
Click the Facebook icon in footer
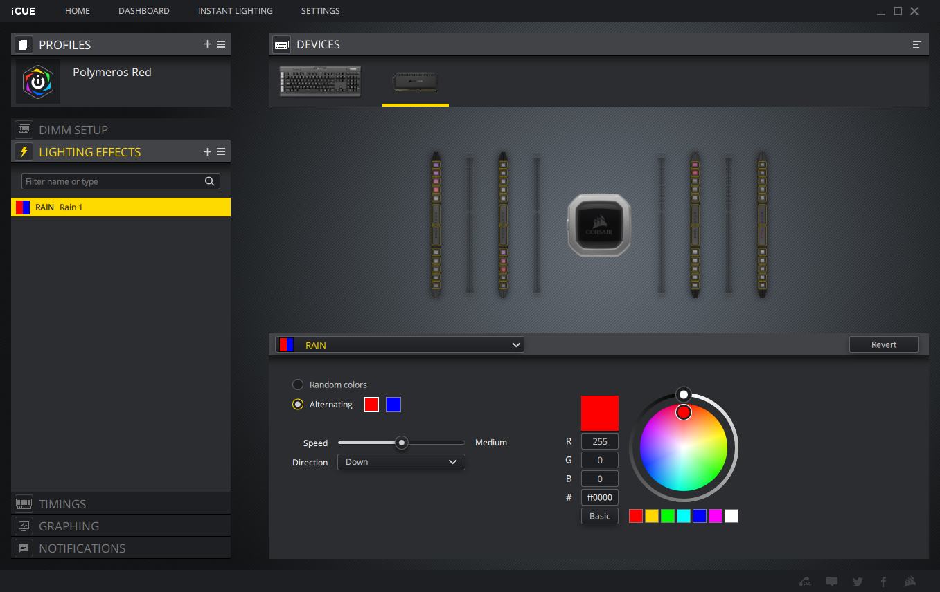pyautogui.click(x=883, y=582)
